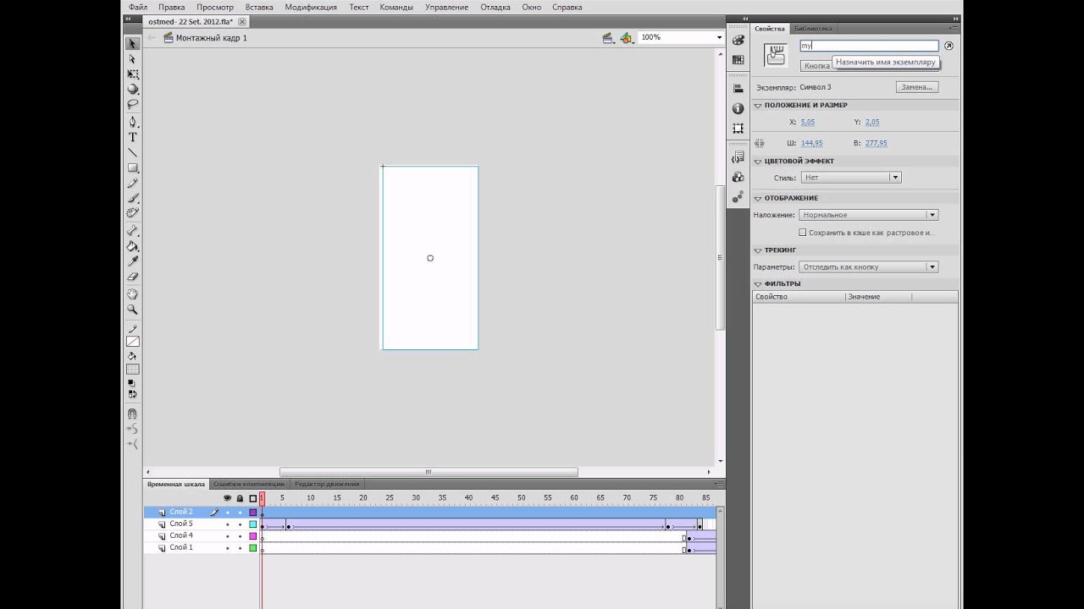
Task: Toggle Snap to Objects magnet
Action: tap(133, 414)
